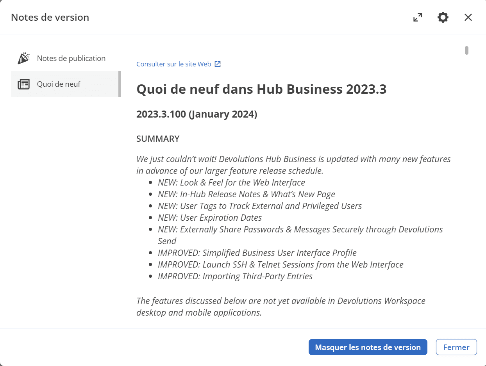Click the party popper icon in sidebar
This screenshot has width=486, height=366.
point(23,58)
